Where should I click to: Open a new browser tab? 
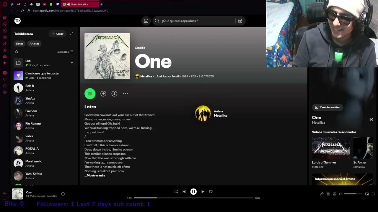101,4
